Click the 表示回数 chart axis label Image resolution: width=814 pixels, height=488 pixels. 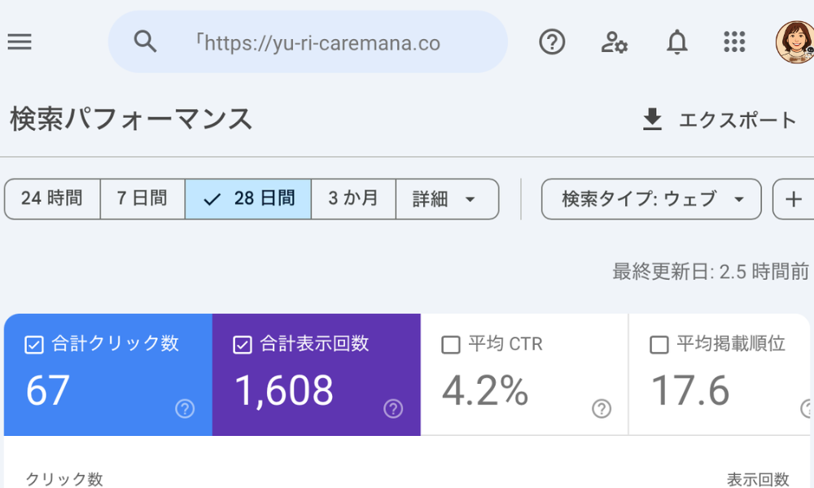tap(758, 479)
